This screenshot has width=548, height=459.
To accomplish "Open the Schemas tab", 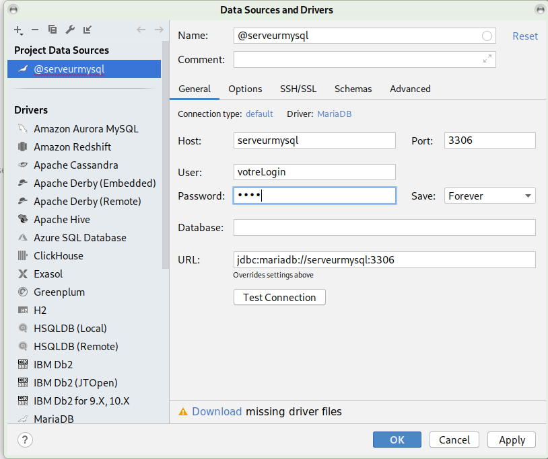I will (x=353, y=89).
